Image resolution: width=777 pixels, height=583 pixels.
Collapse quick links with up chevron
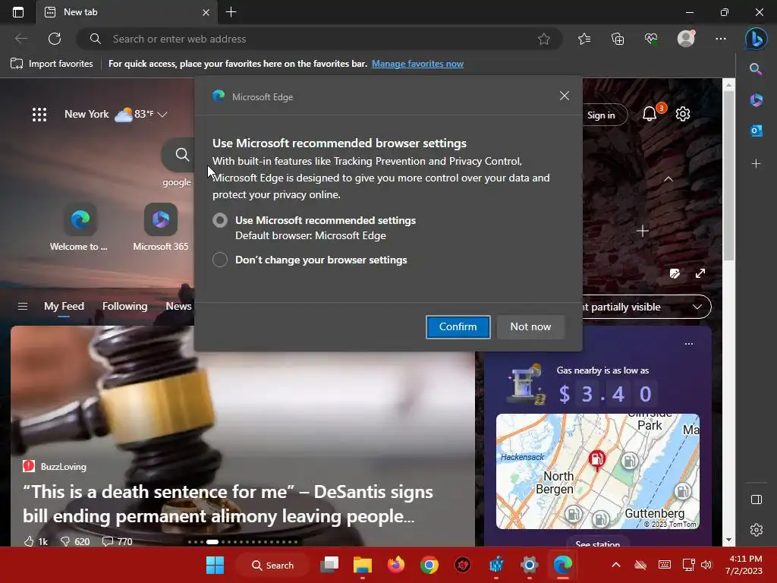coord(668,179)
